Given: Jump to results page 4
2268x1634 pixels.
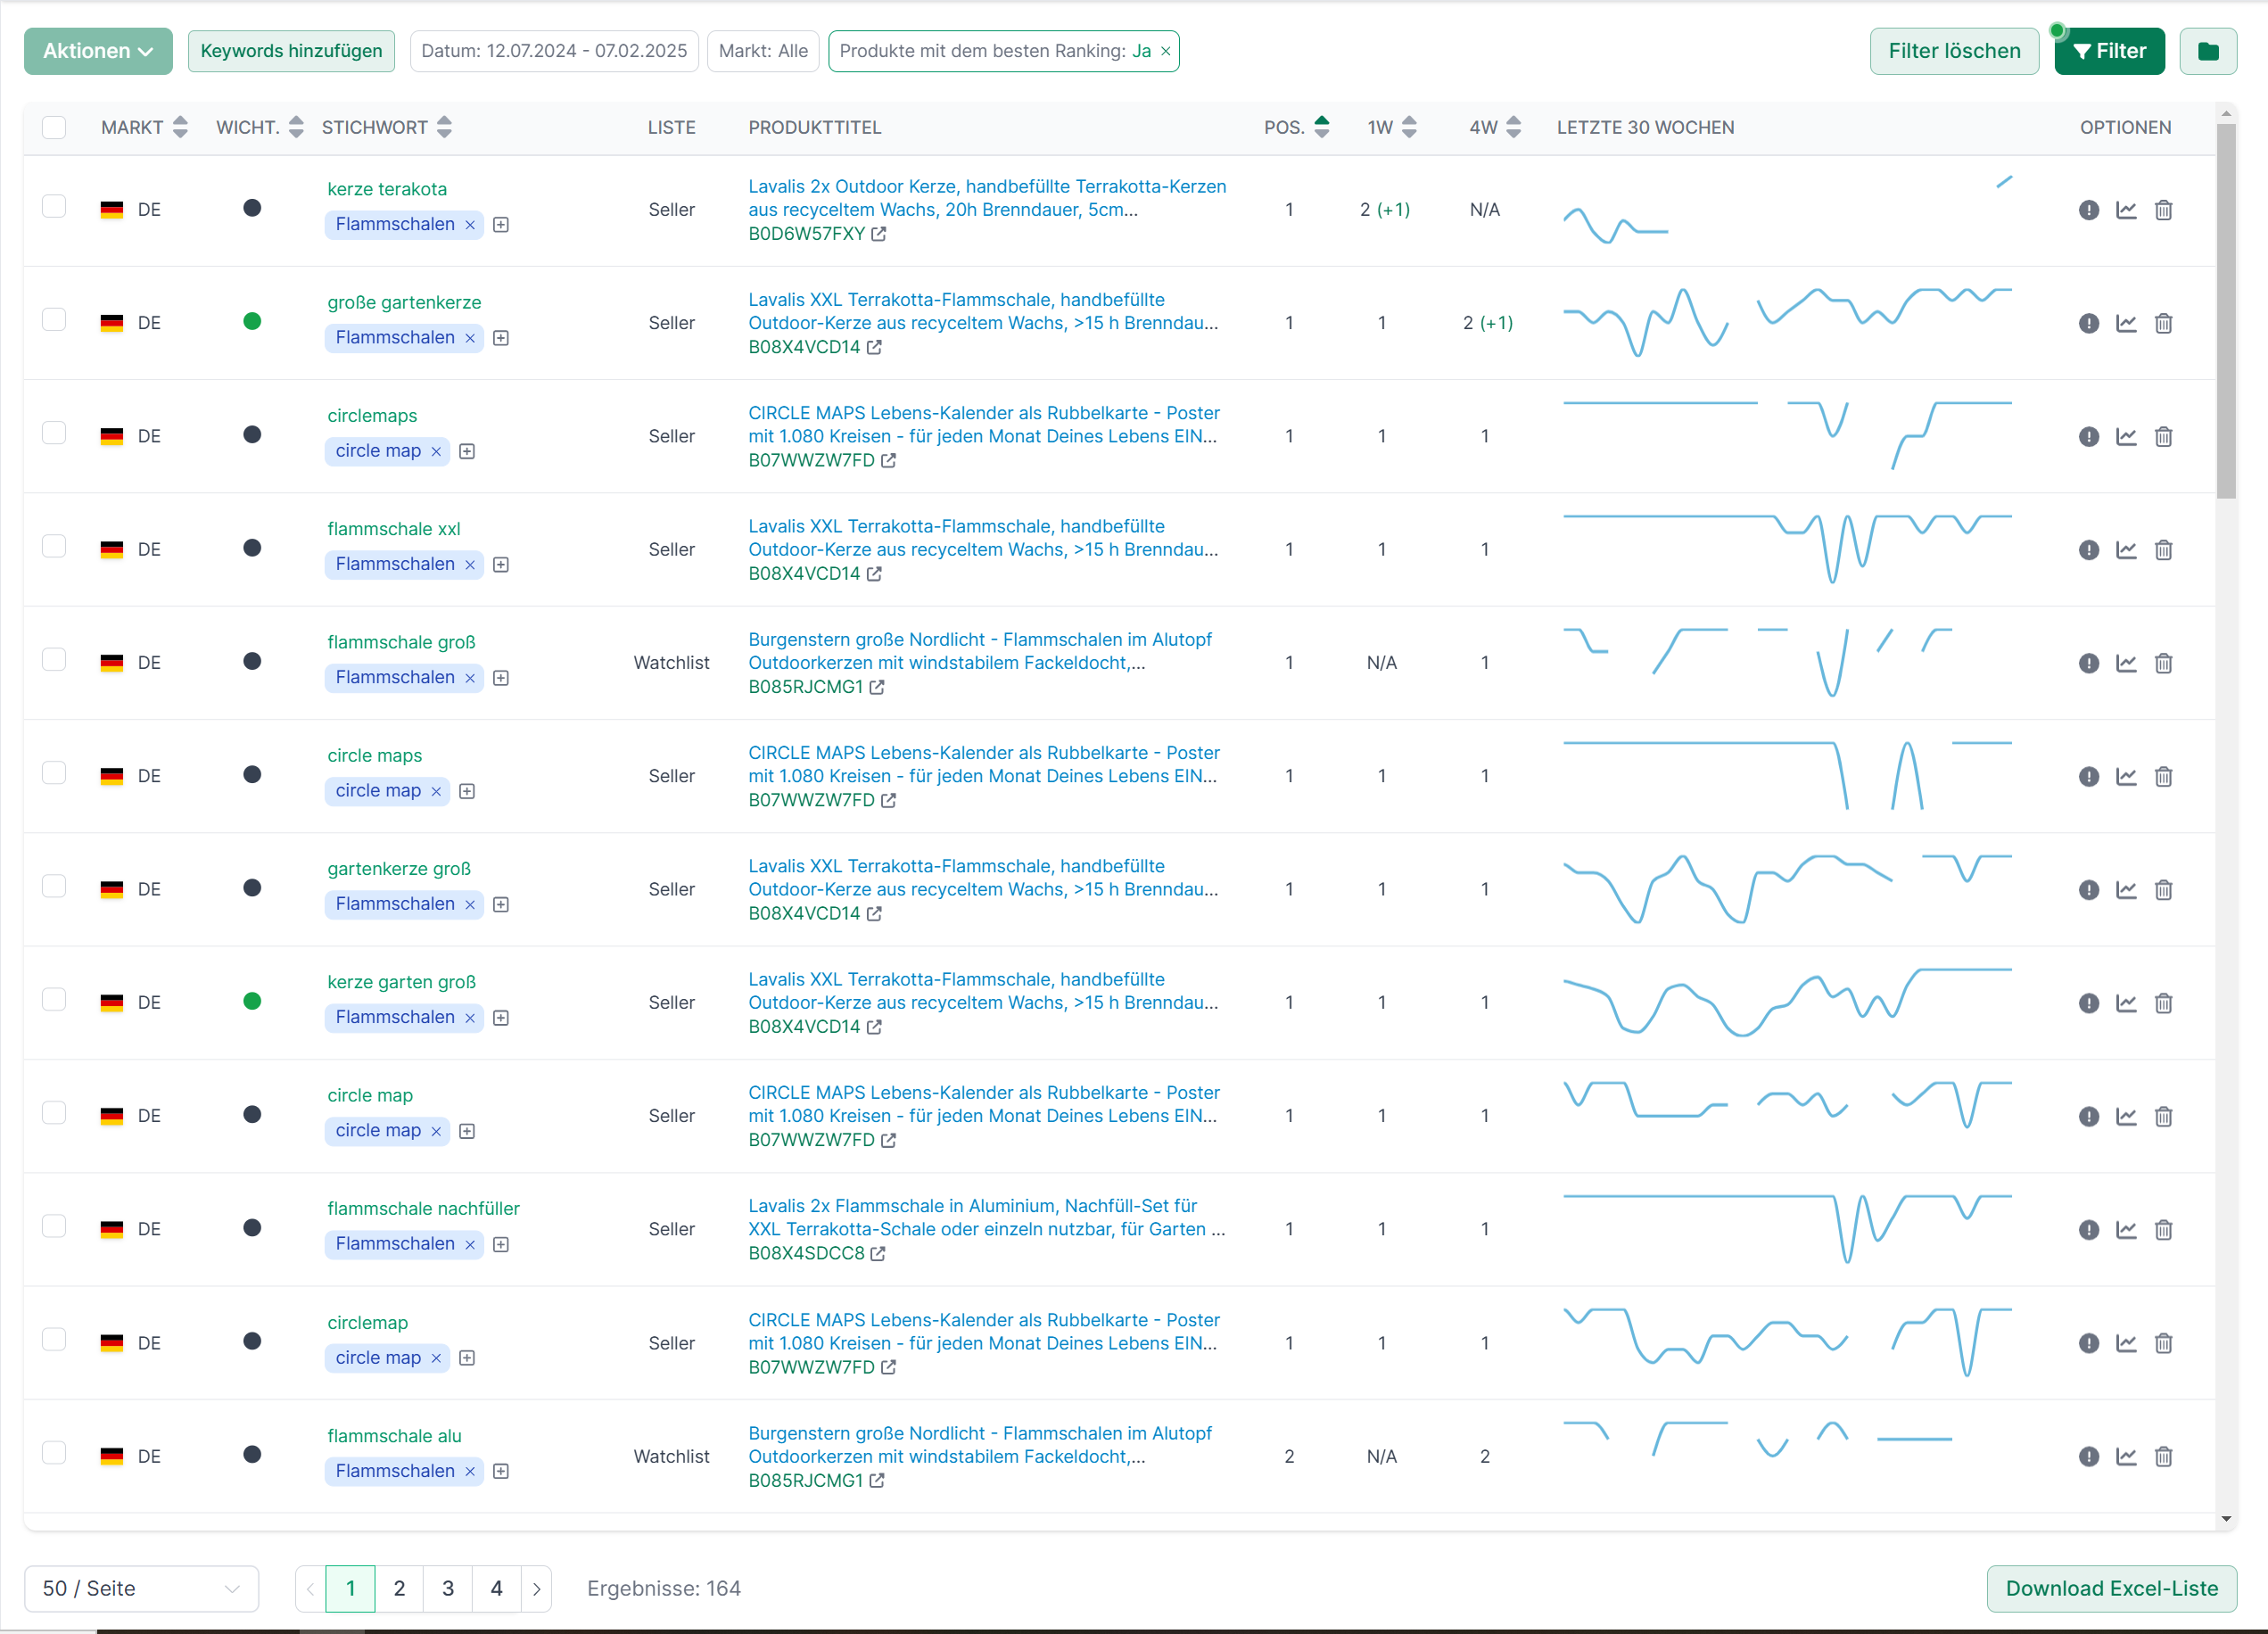Looking at the screenshot, I should 496,1588.
